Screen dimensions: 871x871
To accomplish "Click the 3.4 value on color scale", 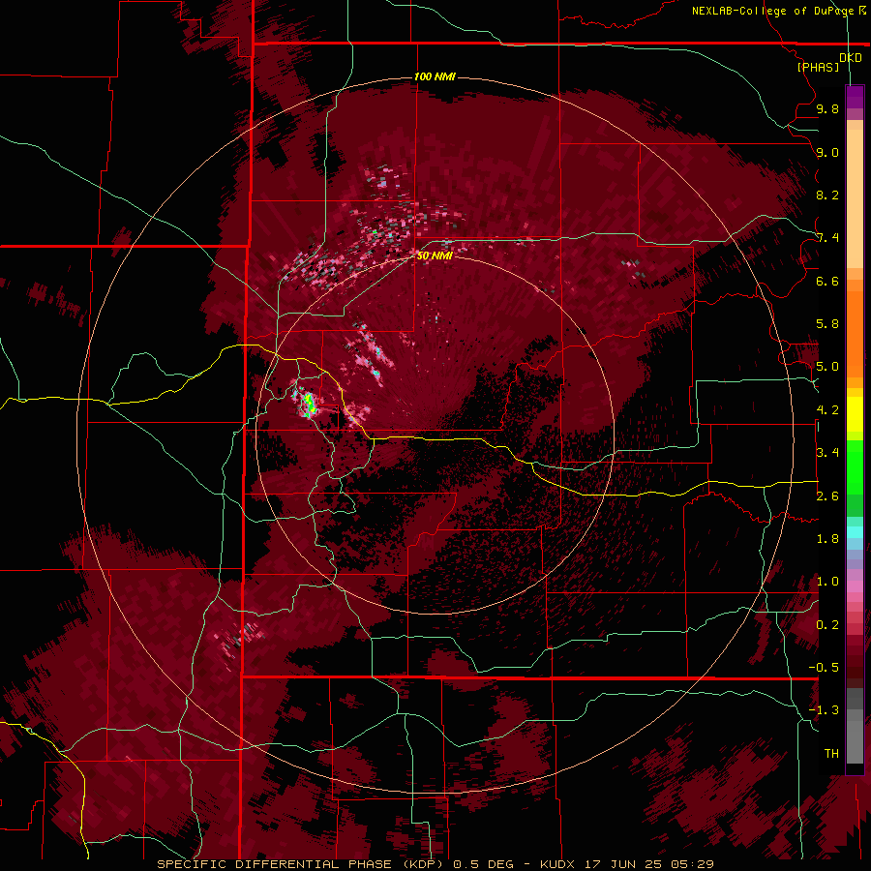I will point(827,453).
